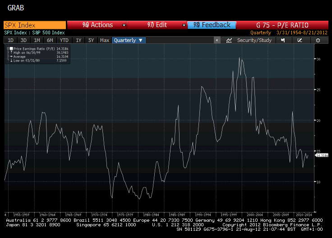Open chart settings gear icon
Viewport: 332px width, 238px height.
coord(318,40)
